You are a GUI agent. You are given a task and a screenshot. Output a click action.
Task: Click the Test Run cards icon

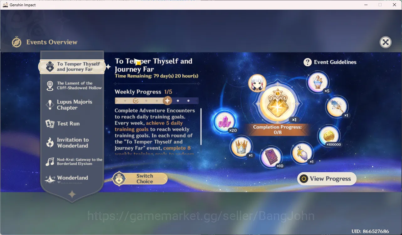coord(50,124)
